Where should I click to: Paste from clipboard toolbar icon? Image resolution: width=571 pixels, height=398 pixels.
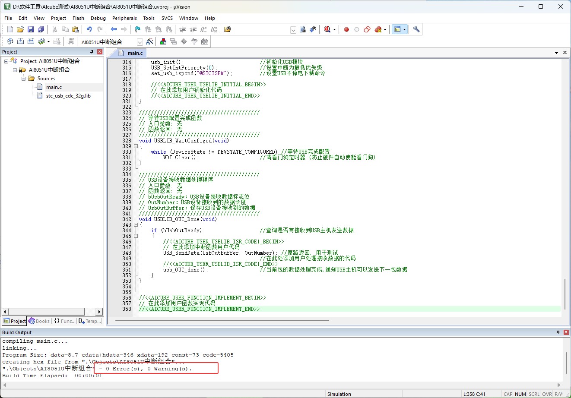(76, 29)
